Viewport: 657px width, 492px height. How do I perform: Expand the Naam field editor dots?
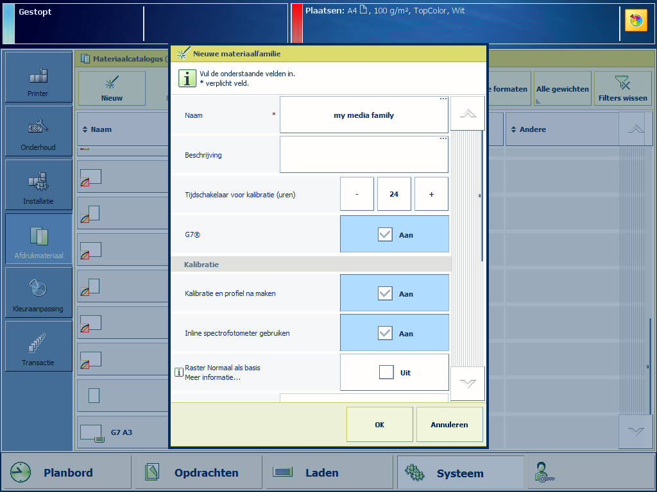click(x=443, y=99)
